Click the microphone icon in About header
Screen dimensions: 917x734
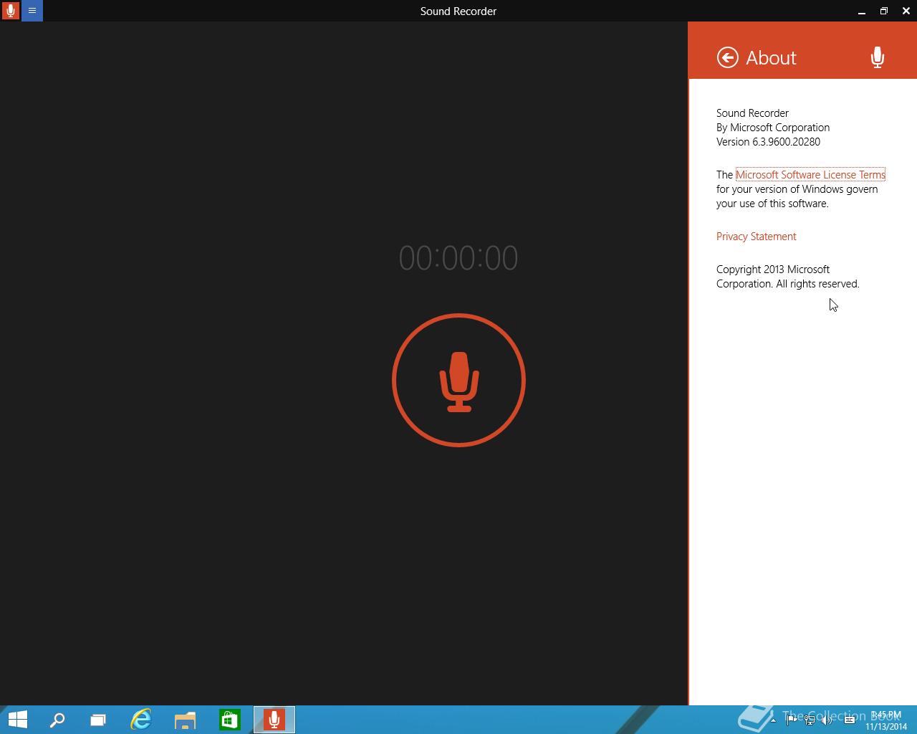coord(877,57)
